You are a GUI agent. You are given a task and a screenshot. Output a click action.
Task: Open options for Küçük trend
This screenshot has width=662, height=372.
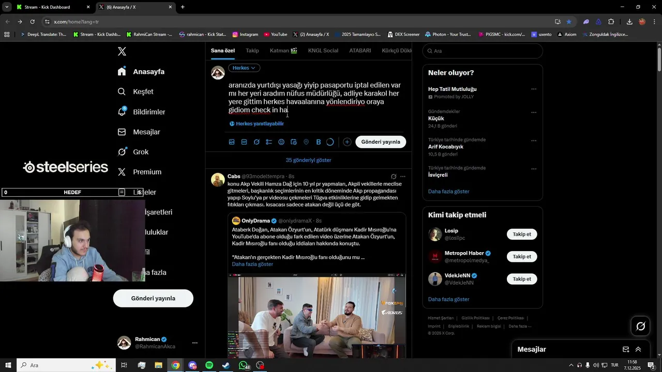click(534, 112)
